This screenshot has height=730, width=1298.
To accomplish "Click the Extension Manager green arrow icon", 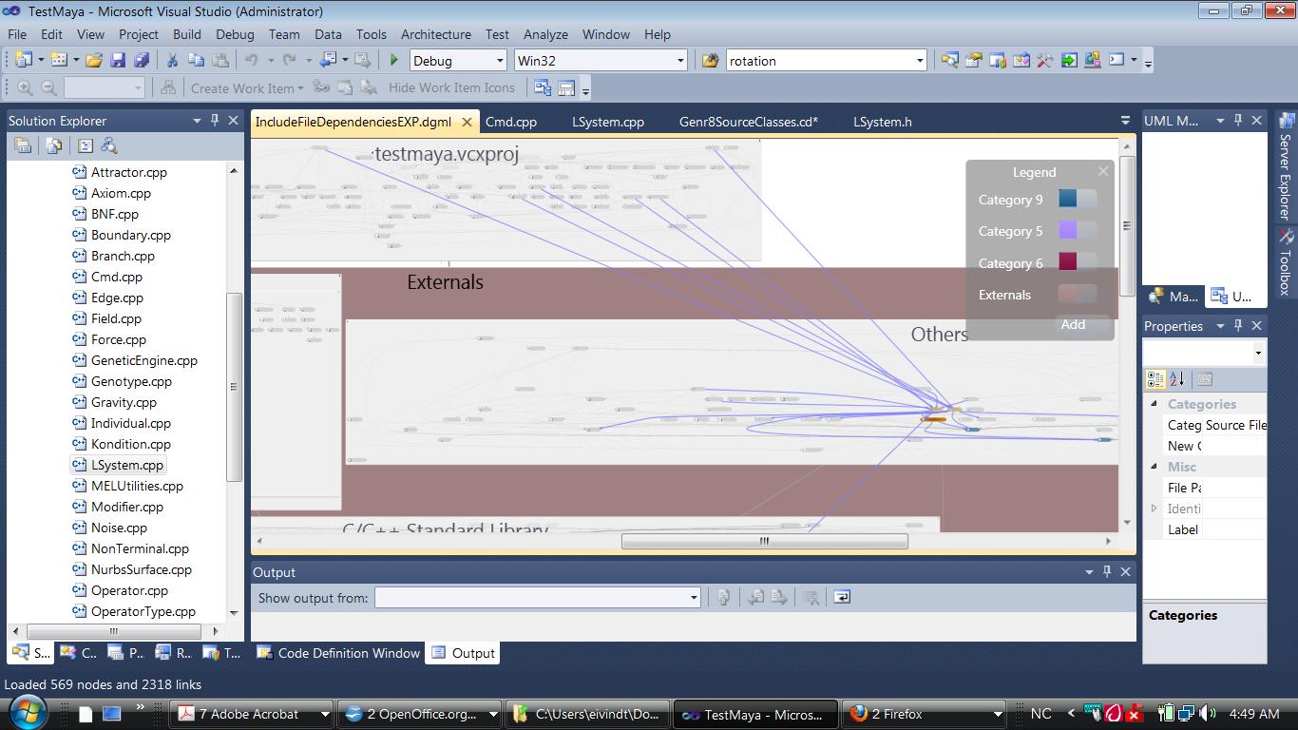I will coord(1069,60).
